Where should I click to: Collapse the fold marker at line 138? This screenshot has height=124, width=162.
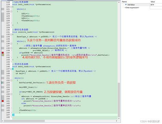(x=11, y=48)
